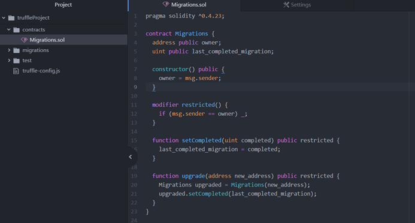
Task: Open truffle-config.js file
Action: coord(41,71)
